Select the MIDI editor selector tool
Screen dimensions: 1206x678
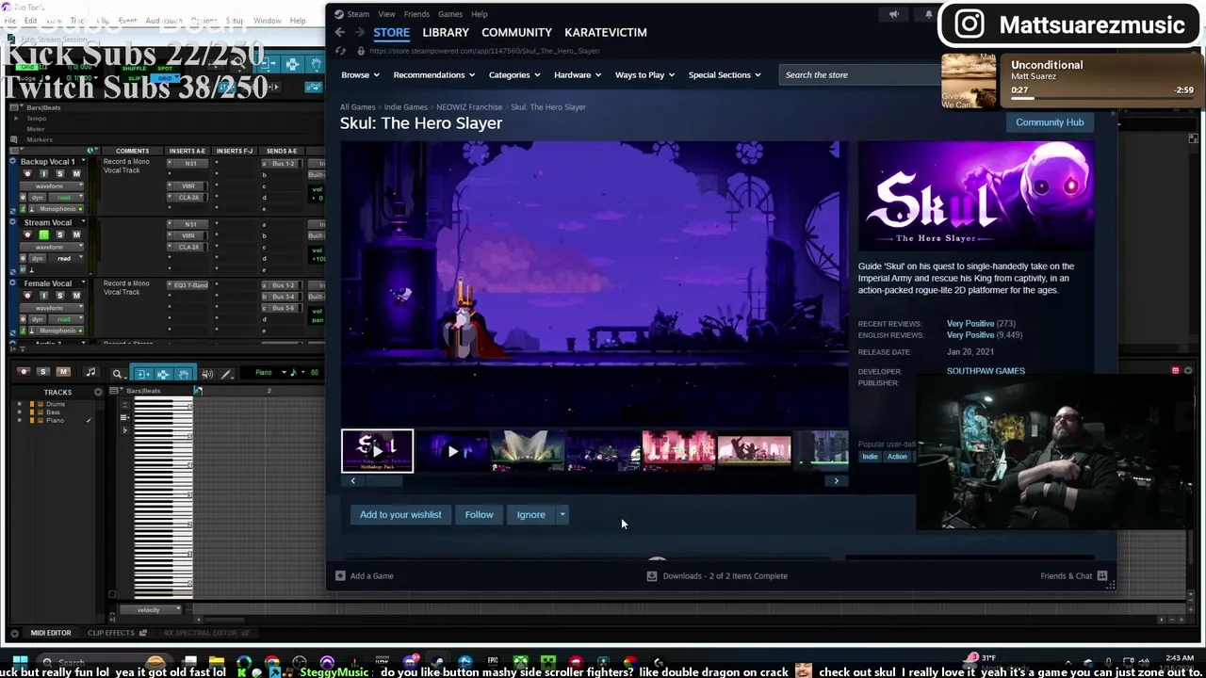tap(163, 375)
